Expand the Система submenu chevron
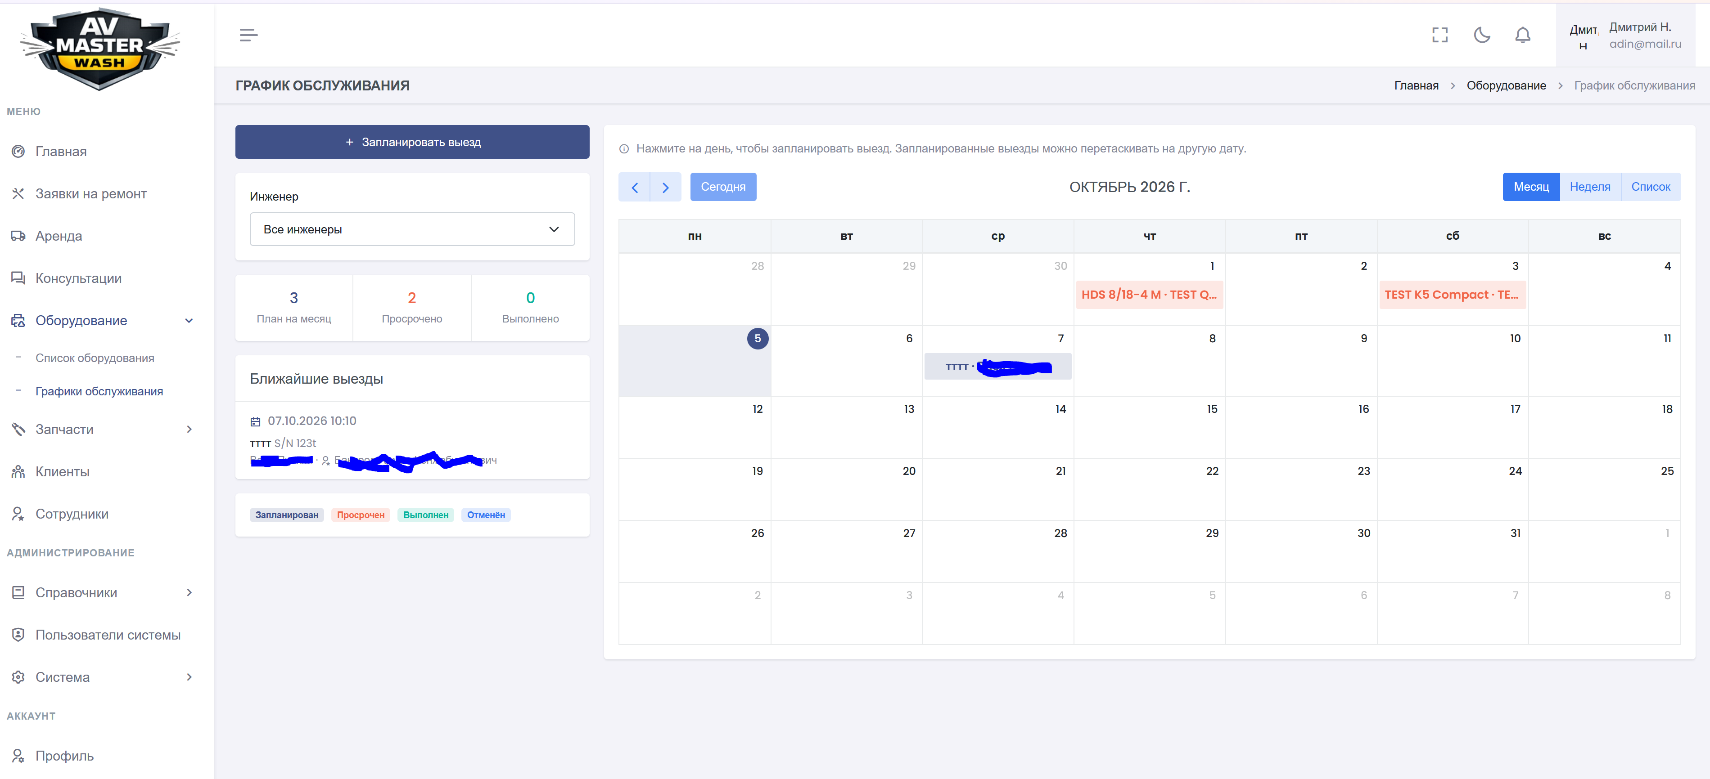 pos(189,677)
